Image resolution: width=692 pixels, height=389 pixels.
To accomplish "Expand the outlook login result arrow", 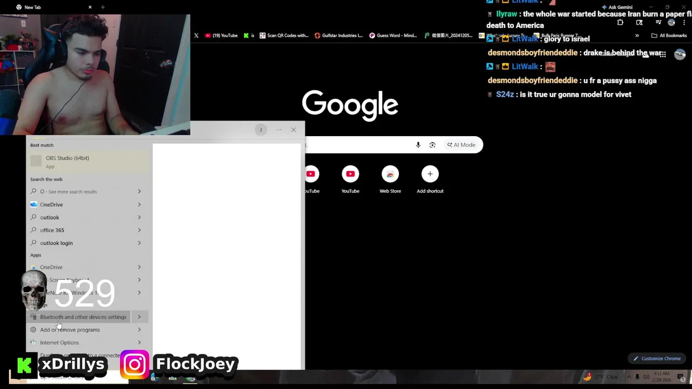I will tap(139, 243).
